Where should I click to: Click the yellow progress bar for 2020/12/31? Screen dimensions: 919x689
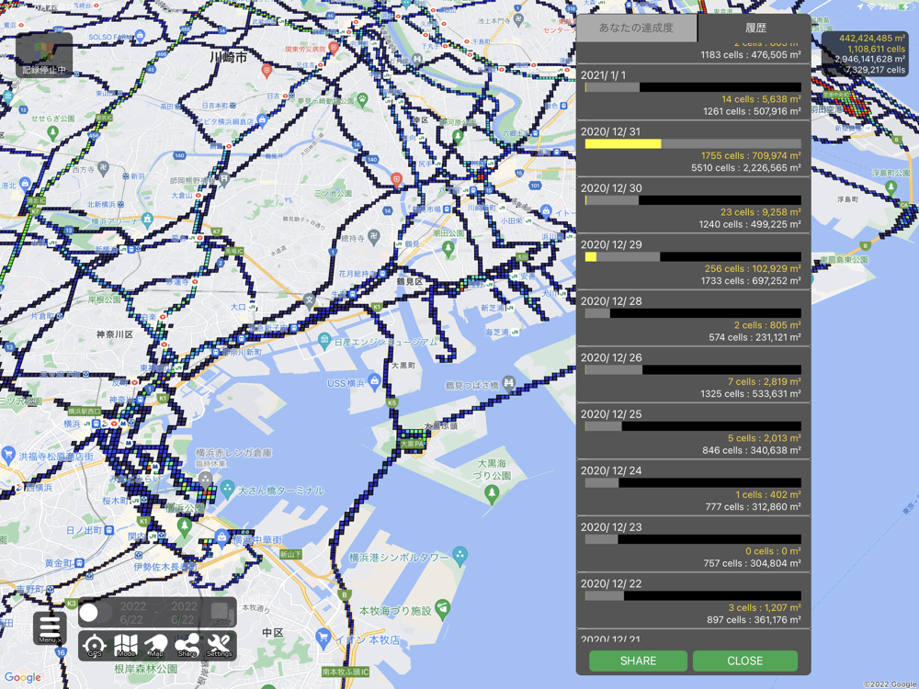coord(623,144)
